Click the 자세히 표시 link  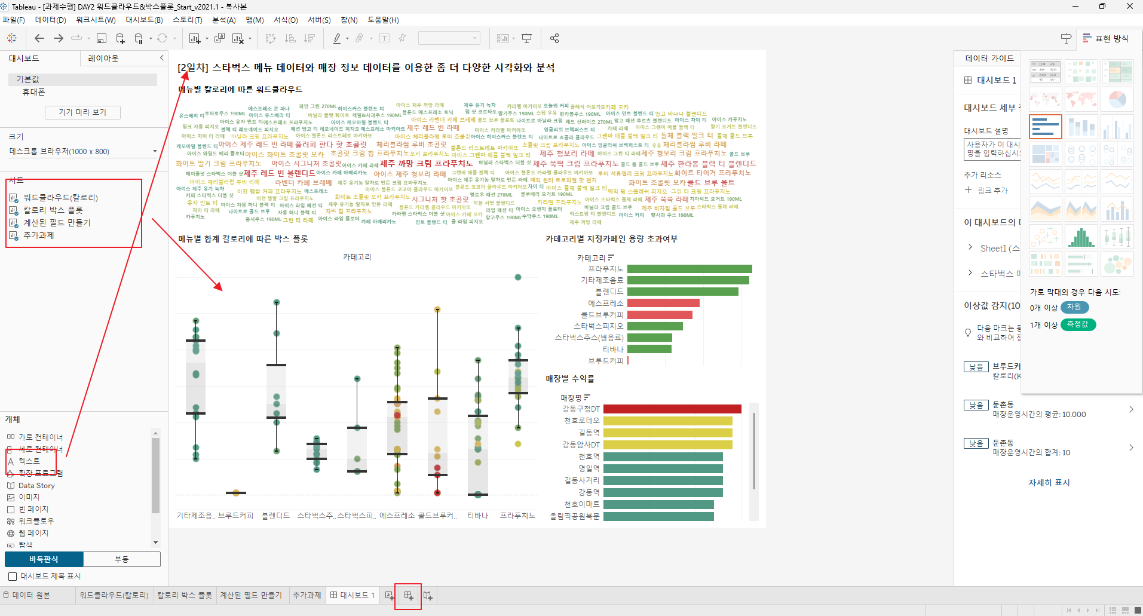point(1049,483)
